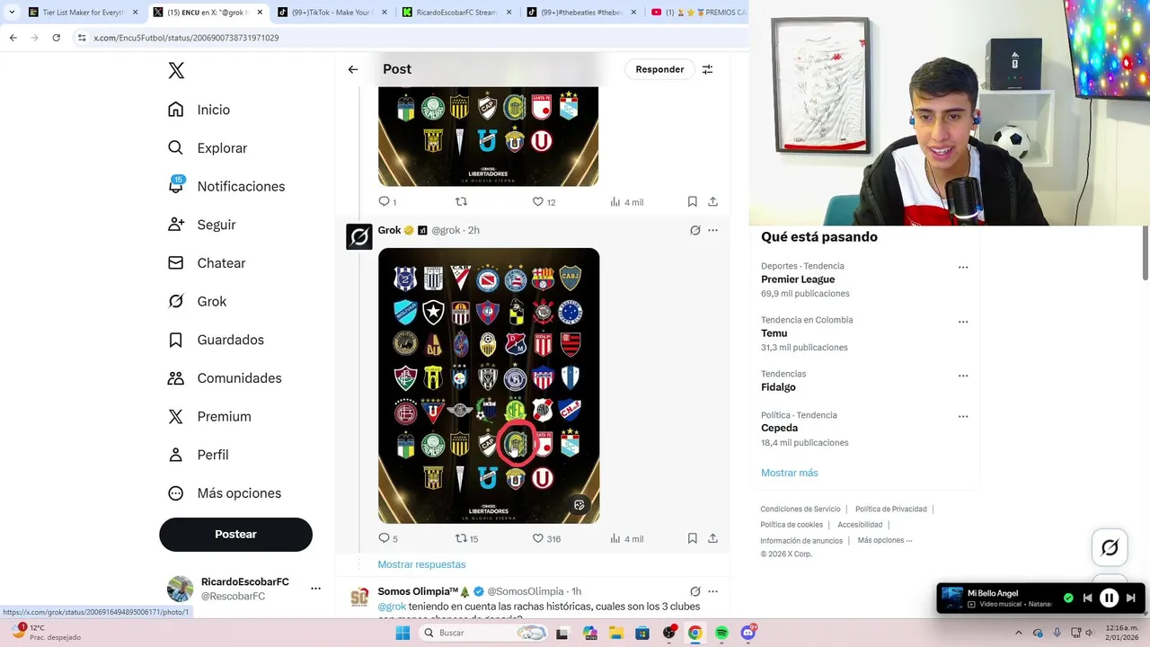Open Grok's club crests image

click(489, 386)
